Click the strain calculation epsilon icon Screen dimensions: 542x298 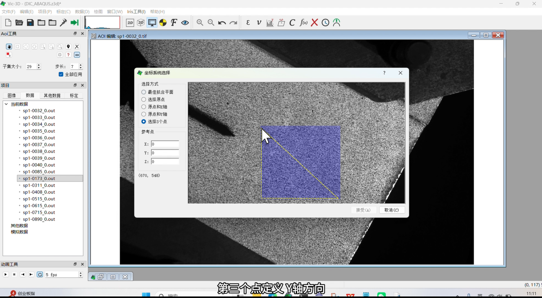248,23
